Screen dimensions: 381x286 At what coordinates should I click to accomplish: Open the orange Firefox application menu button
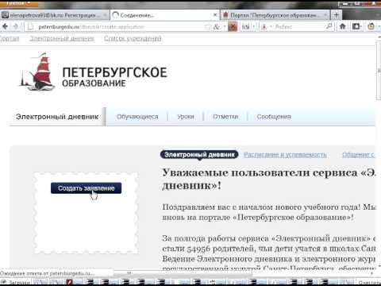tap(18, 3)
